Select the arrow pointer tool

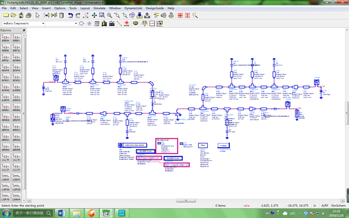(x=37, y=15)
